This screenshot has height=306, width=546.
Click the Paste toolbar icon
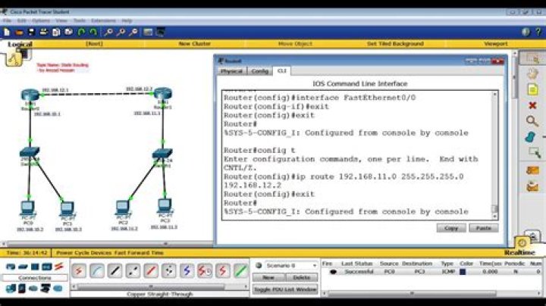point(68,32)
